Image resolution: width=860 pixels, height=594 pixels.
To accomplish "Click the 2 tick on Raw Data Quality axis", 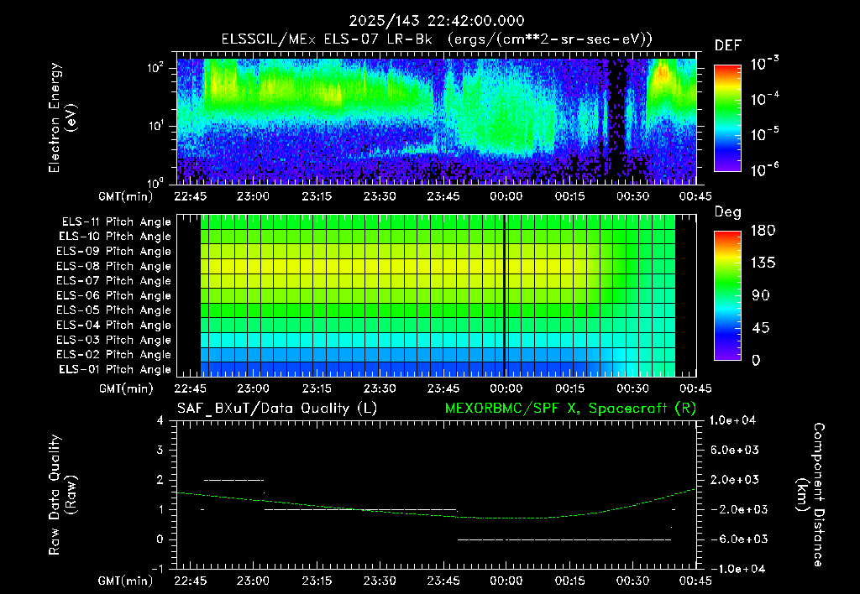I will tap(160, 479).
